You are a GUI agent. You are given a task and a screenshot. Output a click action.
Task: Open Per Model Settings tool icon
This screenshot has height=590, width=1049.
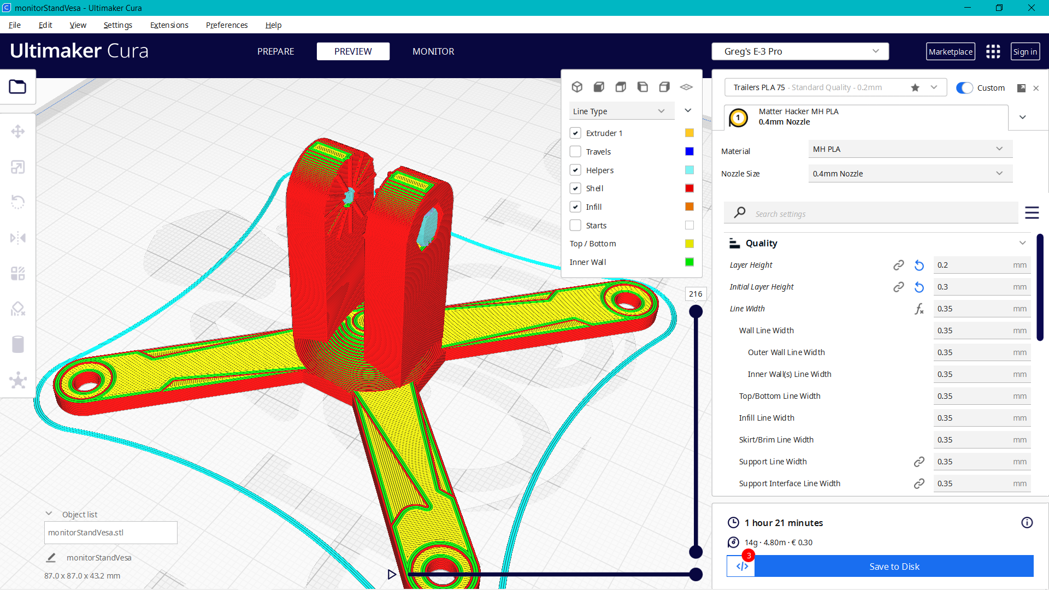coord(17,273)
